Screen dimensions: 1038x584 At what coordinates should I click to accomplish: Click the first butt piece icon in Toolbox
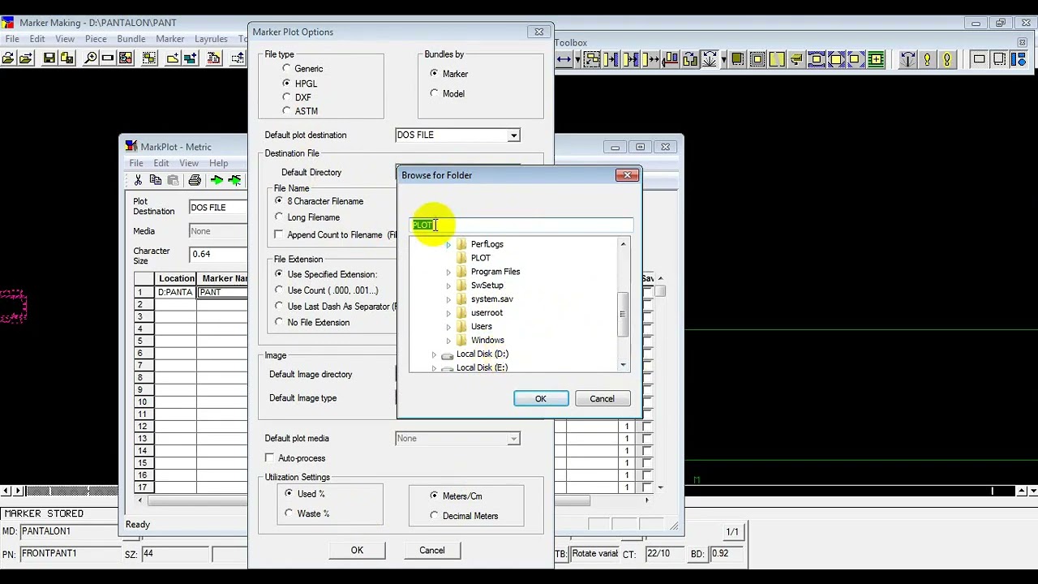tap(611, 58)
